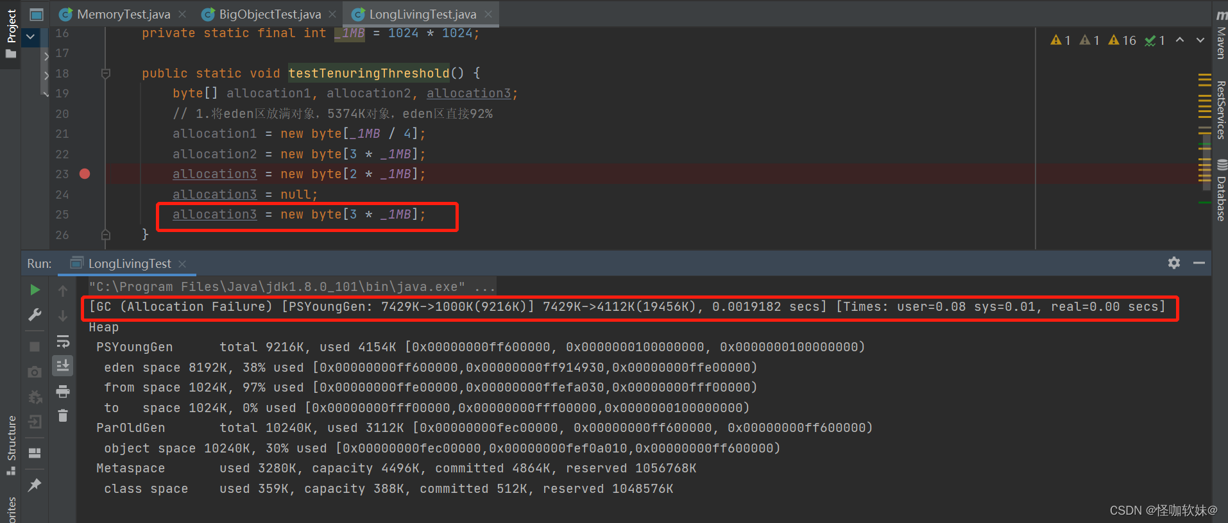
Task: Click the Exit icon in Run toolbar
Action: [35, 422]
